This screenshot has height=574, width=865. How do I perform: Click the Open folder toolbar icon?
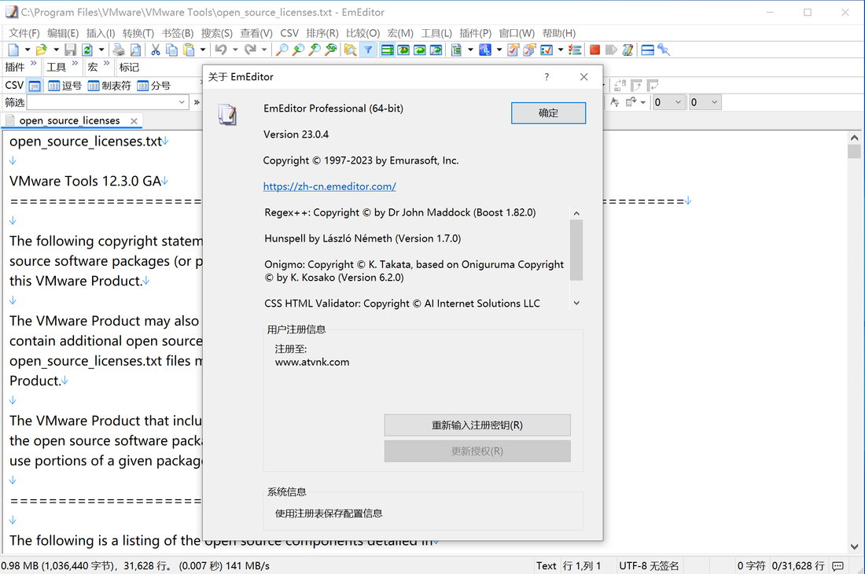click(x=42, y=50)
